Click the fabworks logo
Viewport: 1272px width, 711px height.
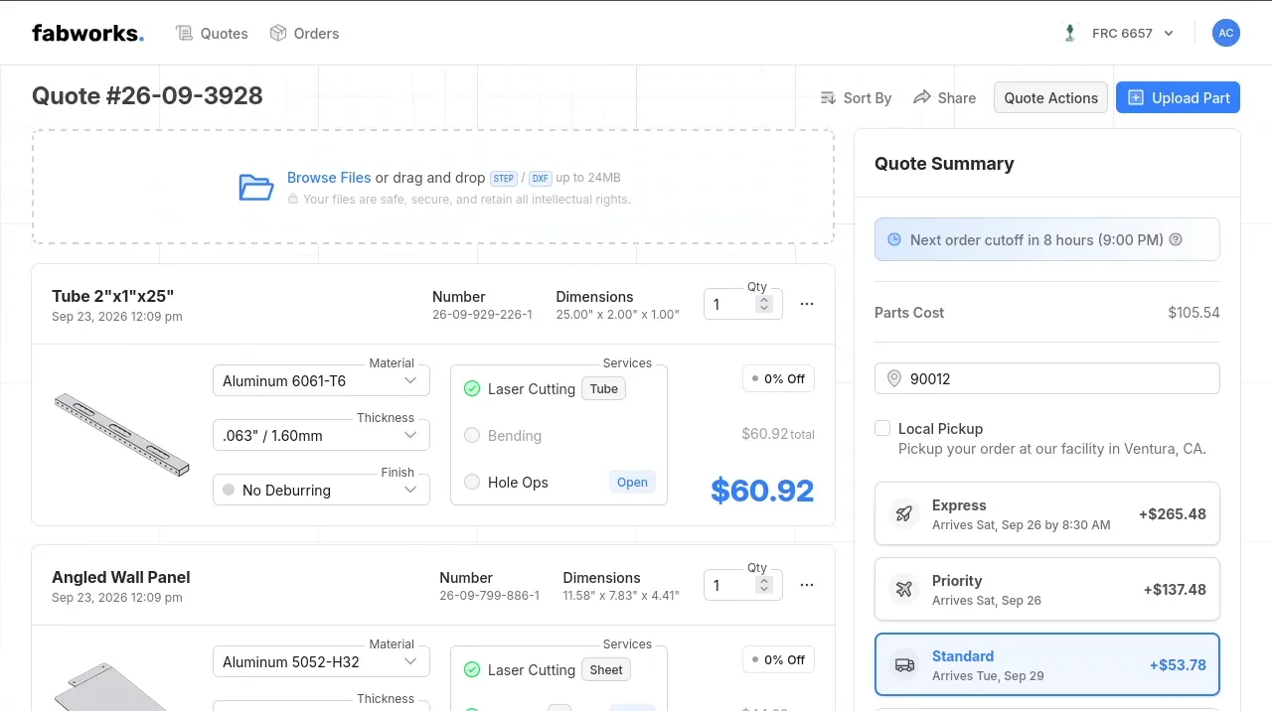87,33
